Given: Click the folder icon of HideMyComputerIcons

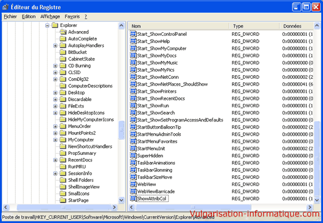Looking at the screenshot, I should click(63, 120).
